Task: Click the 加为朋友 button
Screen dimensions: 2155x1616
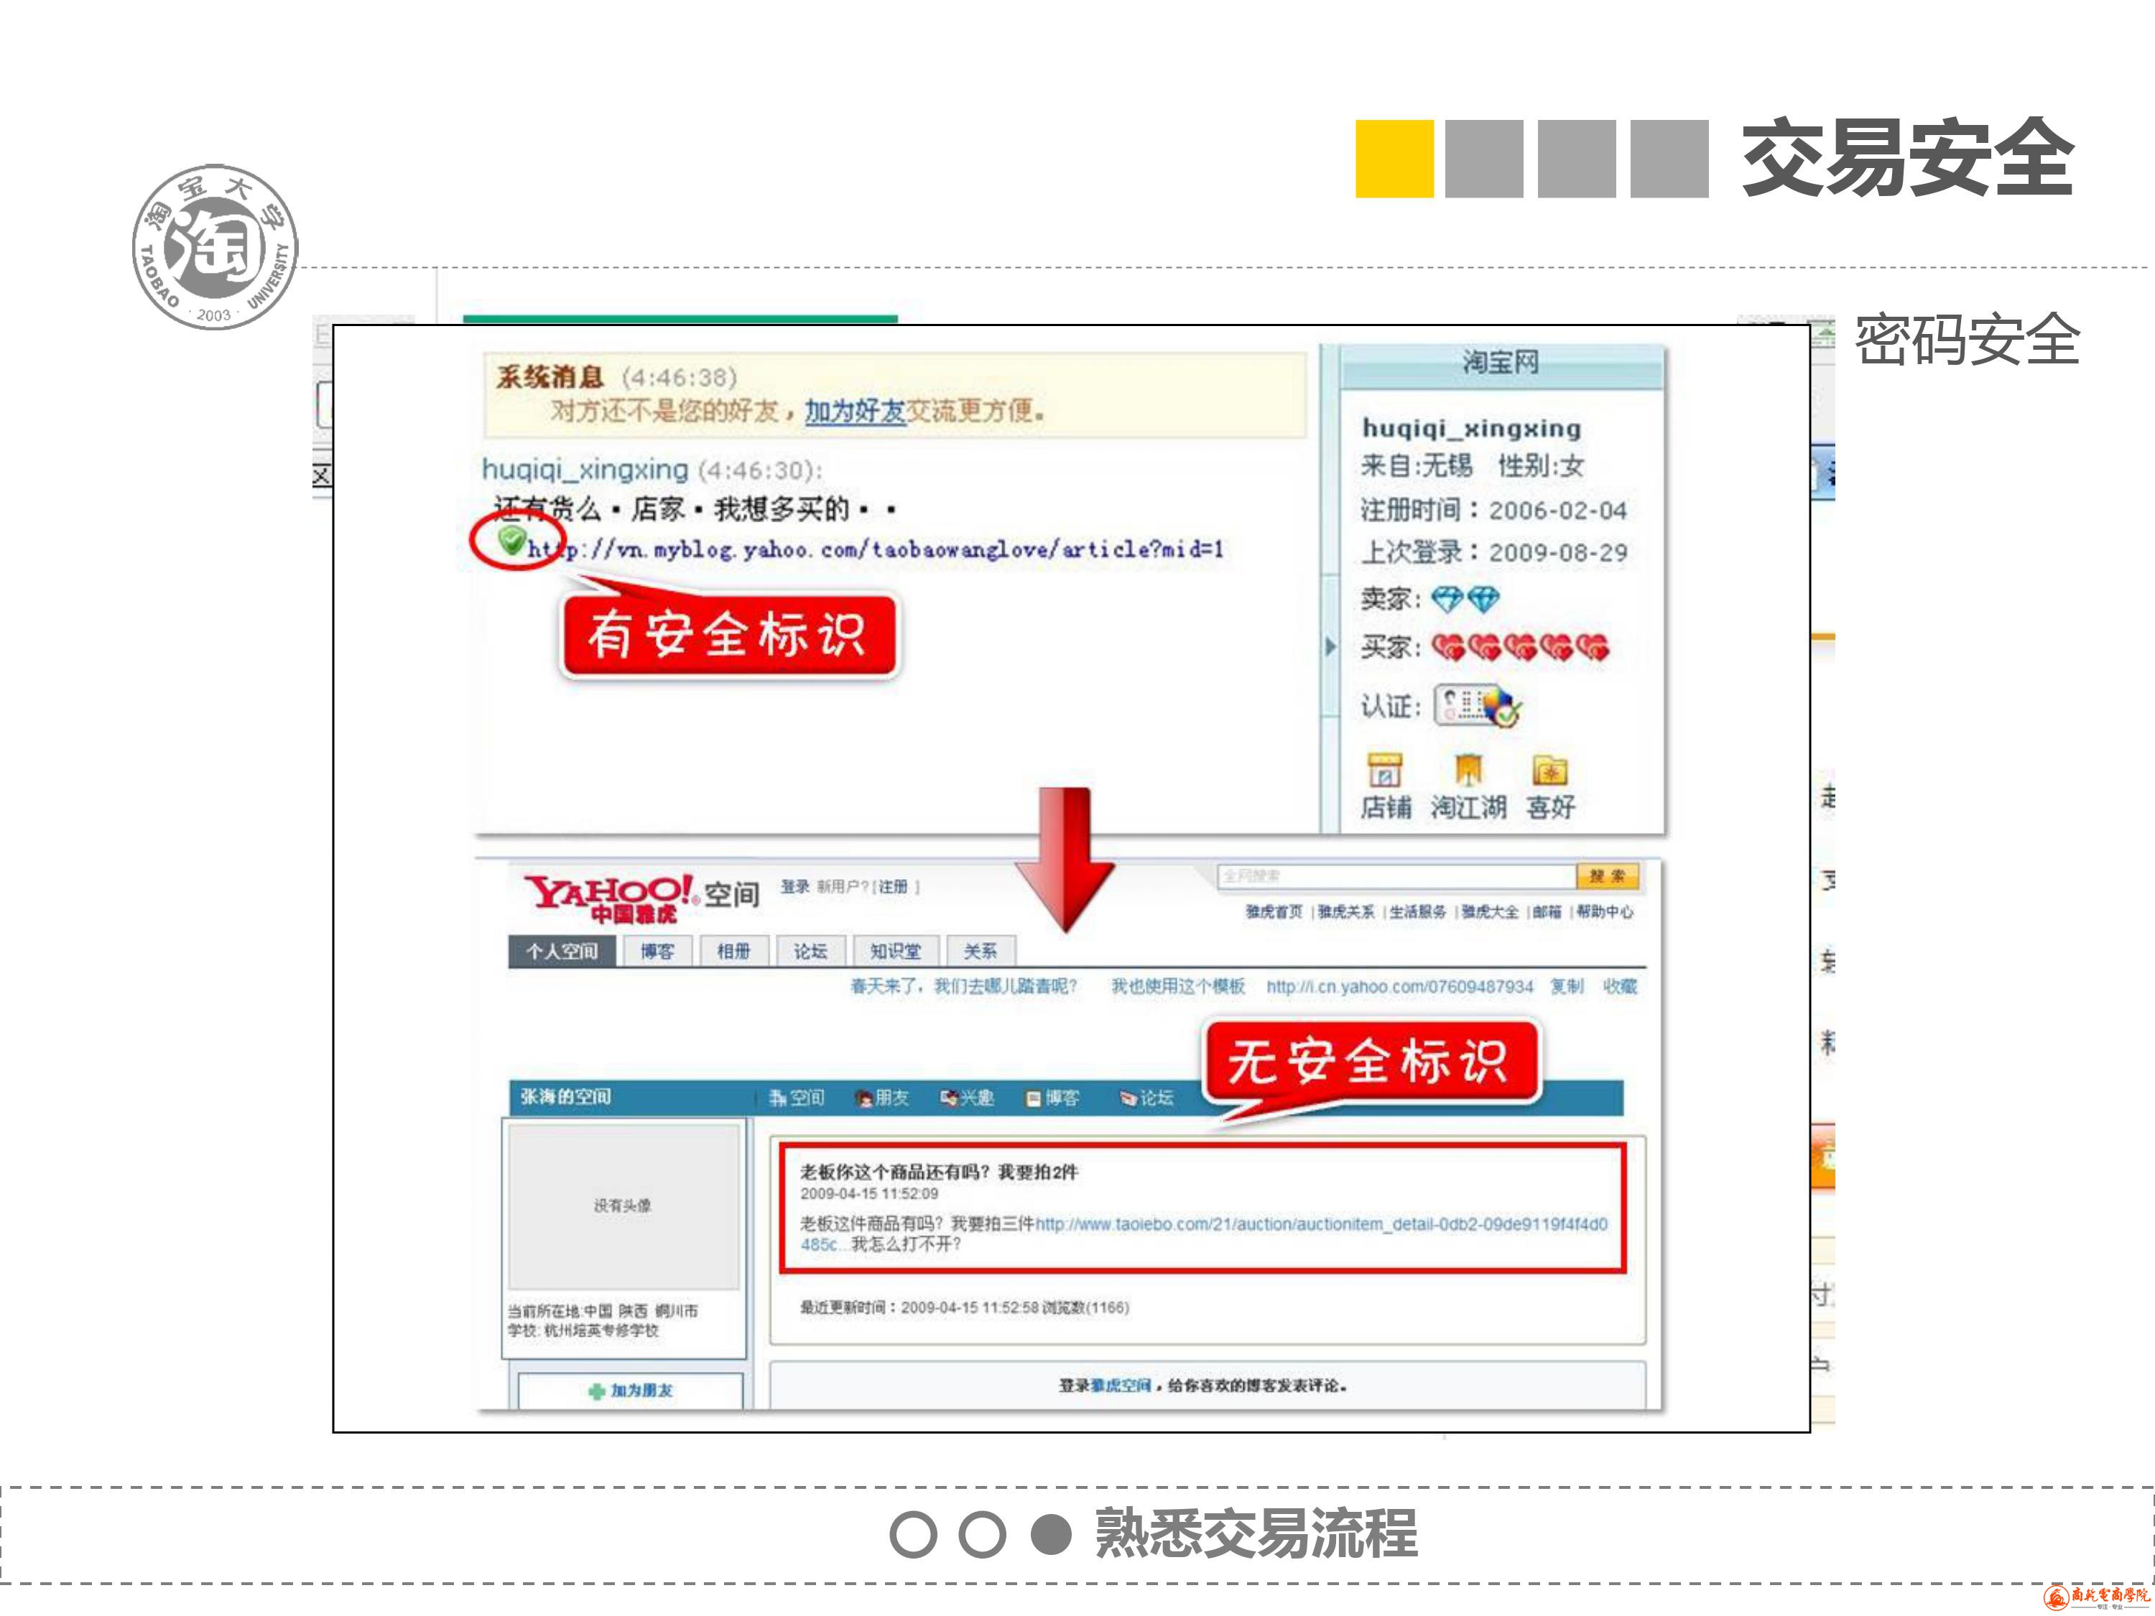Action: pos(630,1390)
